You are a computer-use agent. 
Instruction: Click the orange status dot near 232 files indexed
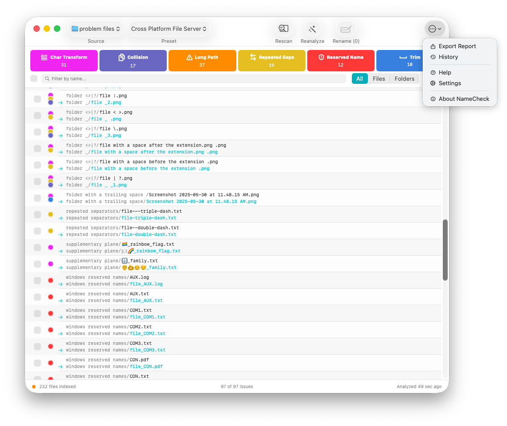[33, 386]
